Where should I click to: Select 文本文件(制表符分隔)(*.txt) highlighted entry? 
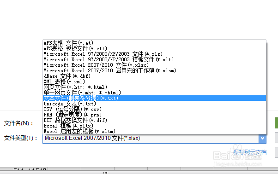(154, 98)
